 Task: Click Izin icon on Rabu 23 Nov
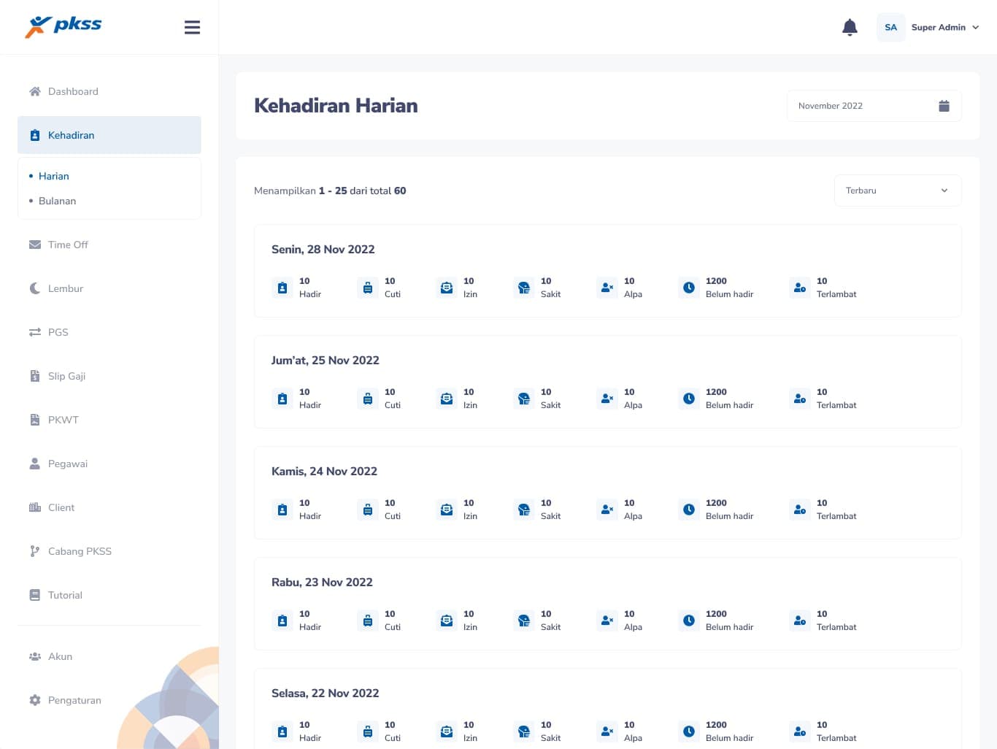click(447, 621)
